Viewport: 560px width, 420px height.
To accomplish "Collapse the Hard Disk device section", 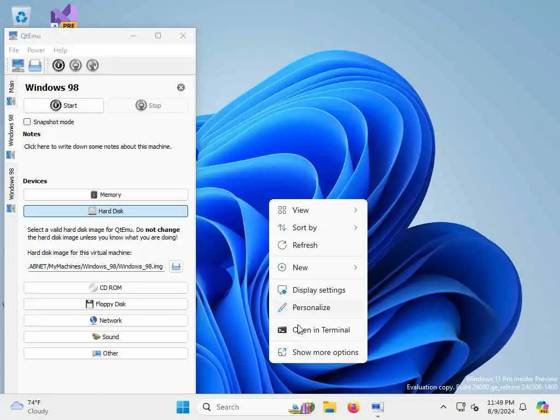I will pyautogui.click(x=106, y=211).
